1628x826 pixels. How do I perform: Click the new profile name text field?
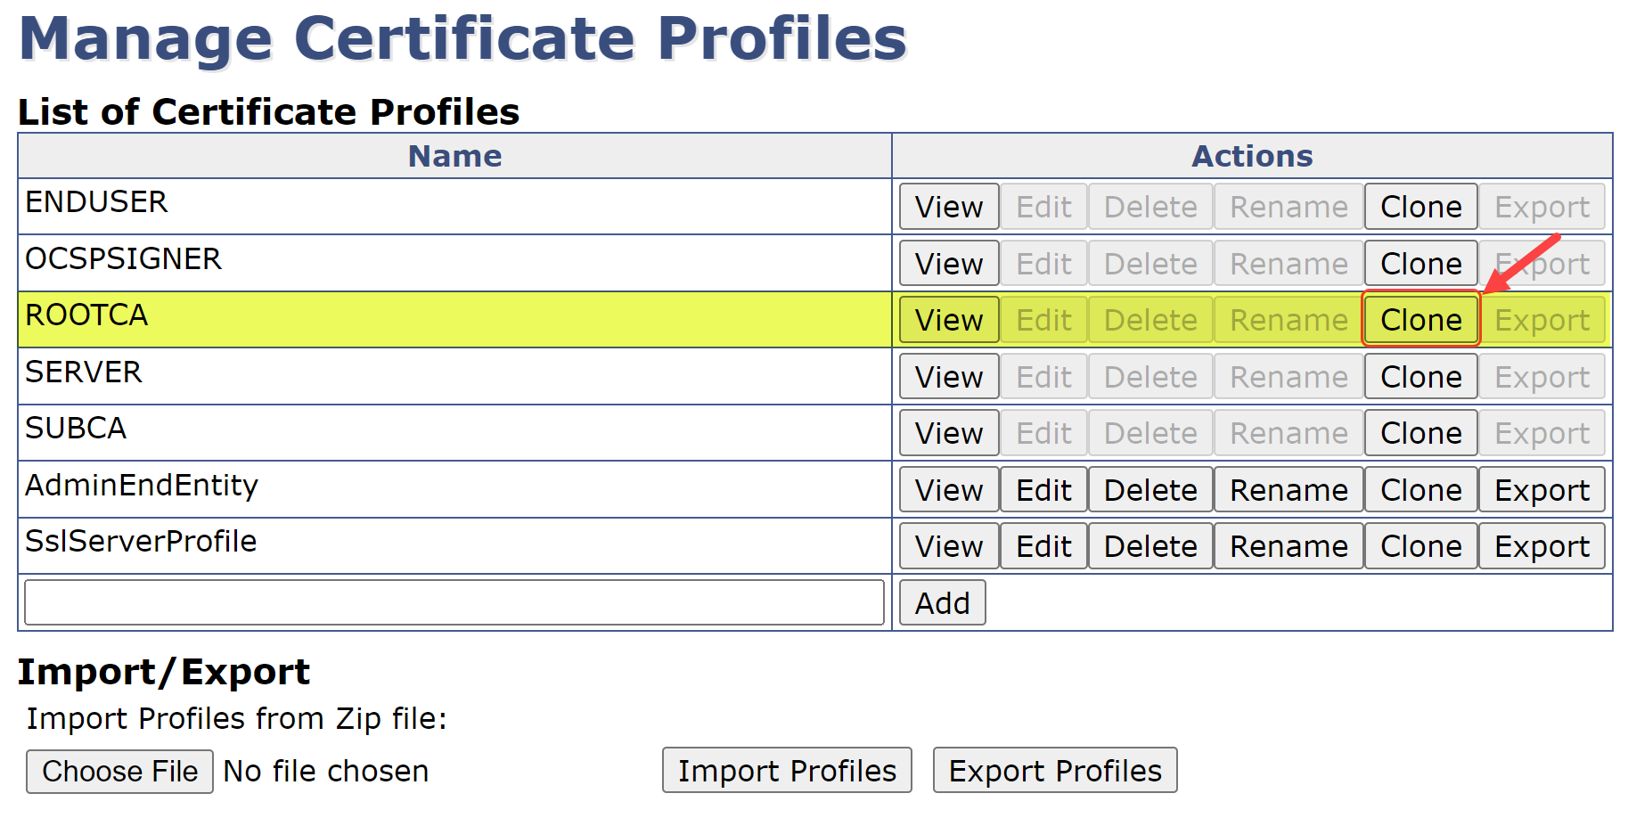(x=454, y=602)
